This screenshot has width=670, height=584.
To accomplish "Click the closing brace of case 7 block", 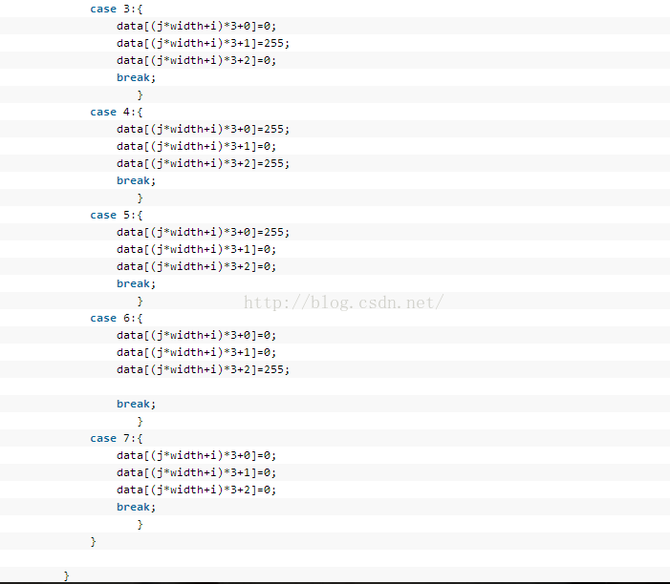I will [140, 525].
